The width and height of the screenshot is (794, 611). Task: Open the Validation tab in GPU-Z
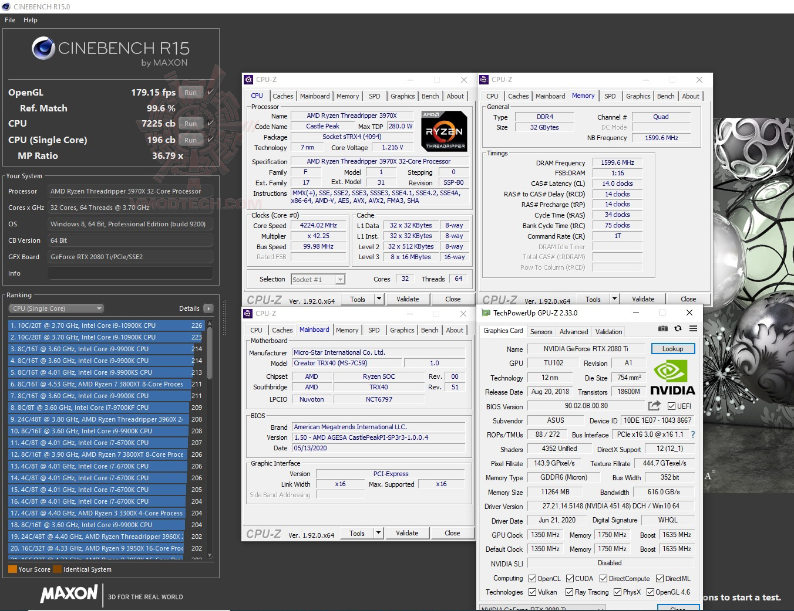(608, 331)
